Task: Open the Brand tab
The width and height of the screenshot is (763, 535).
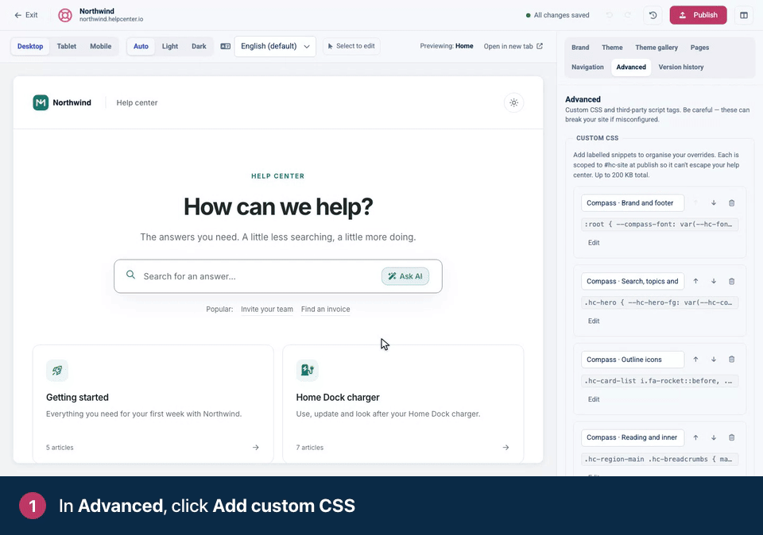Action: click(x=580, y=48)
